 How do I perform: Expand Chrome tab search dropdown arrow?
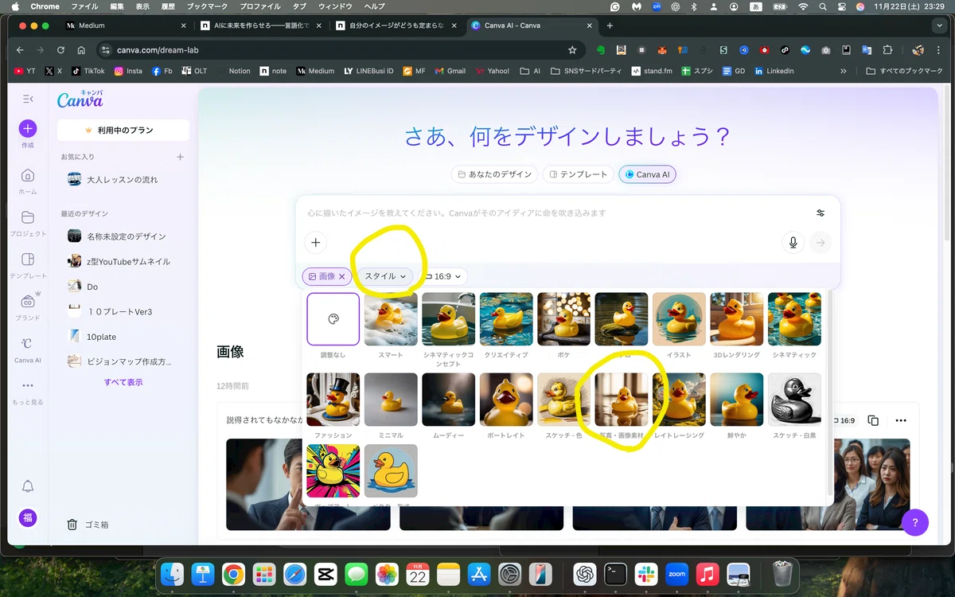(x=939, y=25)
